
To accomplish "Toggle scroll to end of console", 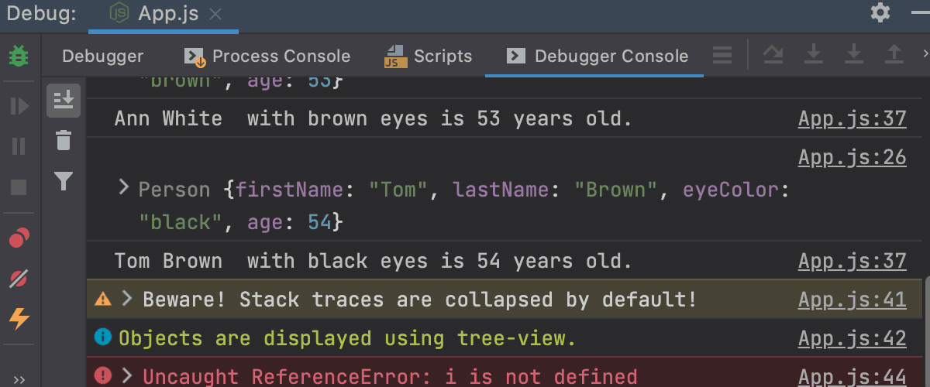I will [64, 101].
